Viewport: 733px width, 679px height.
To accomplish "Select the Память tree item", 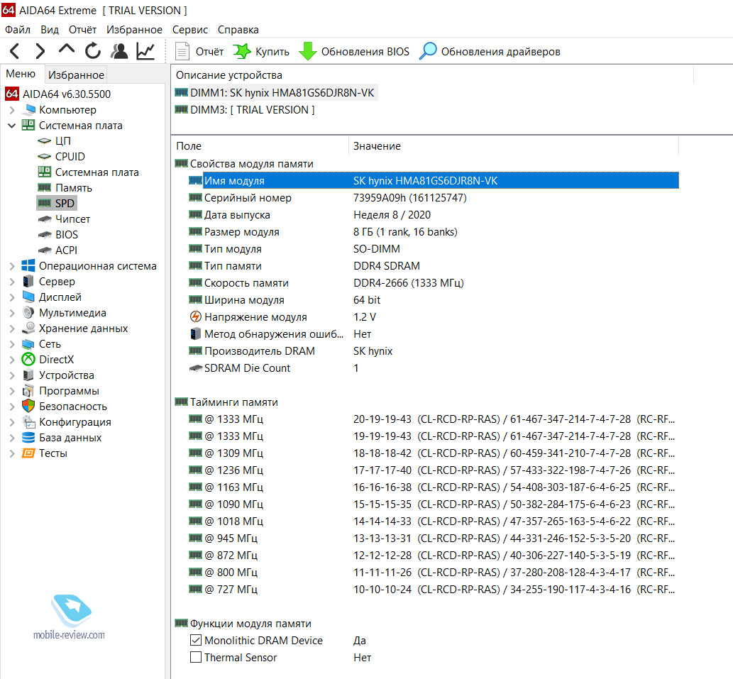I will (73, 188).
